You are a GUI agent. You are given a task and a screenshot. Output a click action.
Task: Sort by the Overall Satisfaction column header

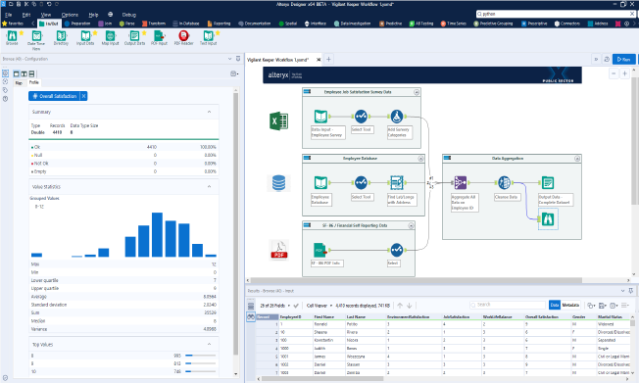coord(542,316)
